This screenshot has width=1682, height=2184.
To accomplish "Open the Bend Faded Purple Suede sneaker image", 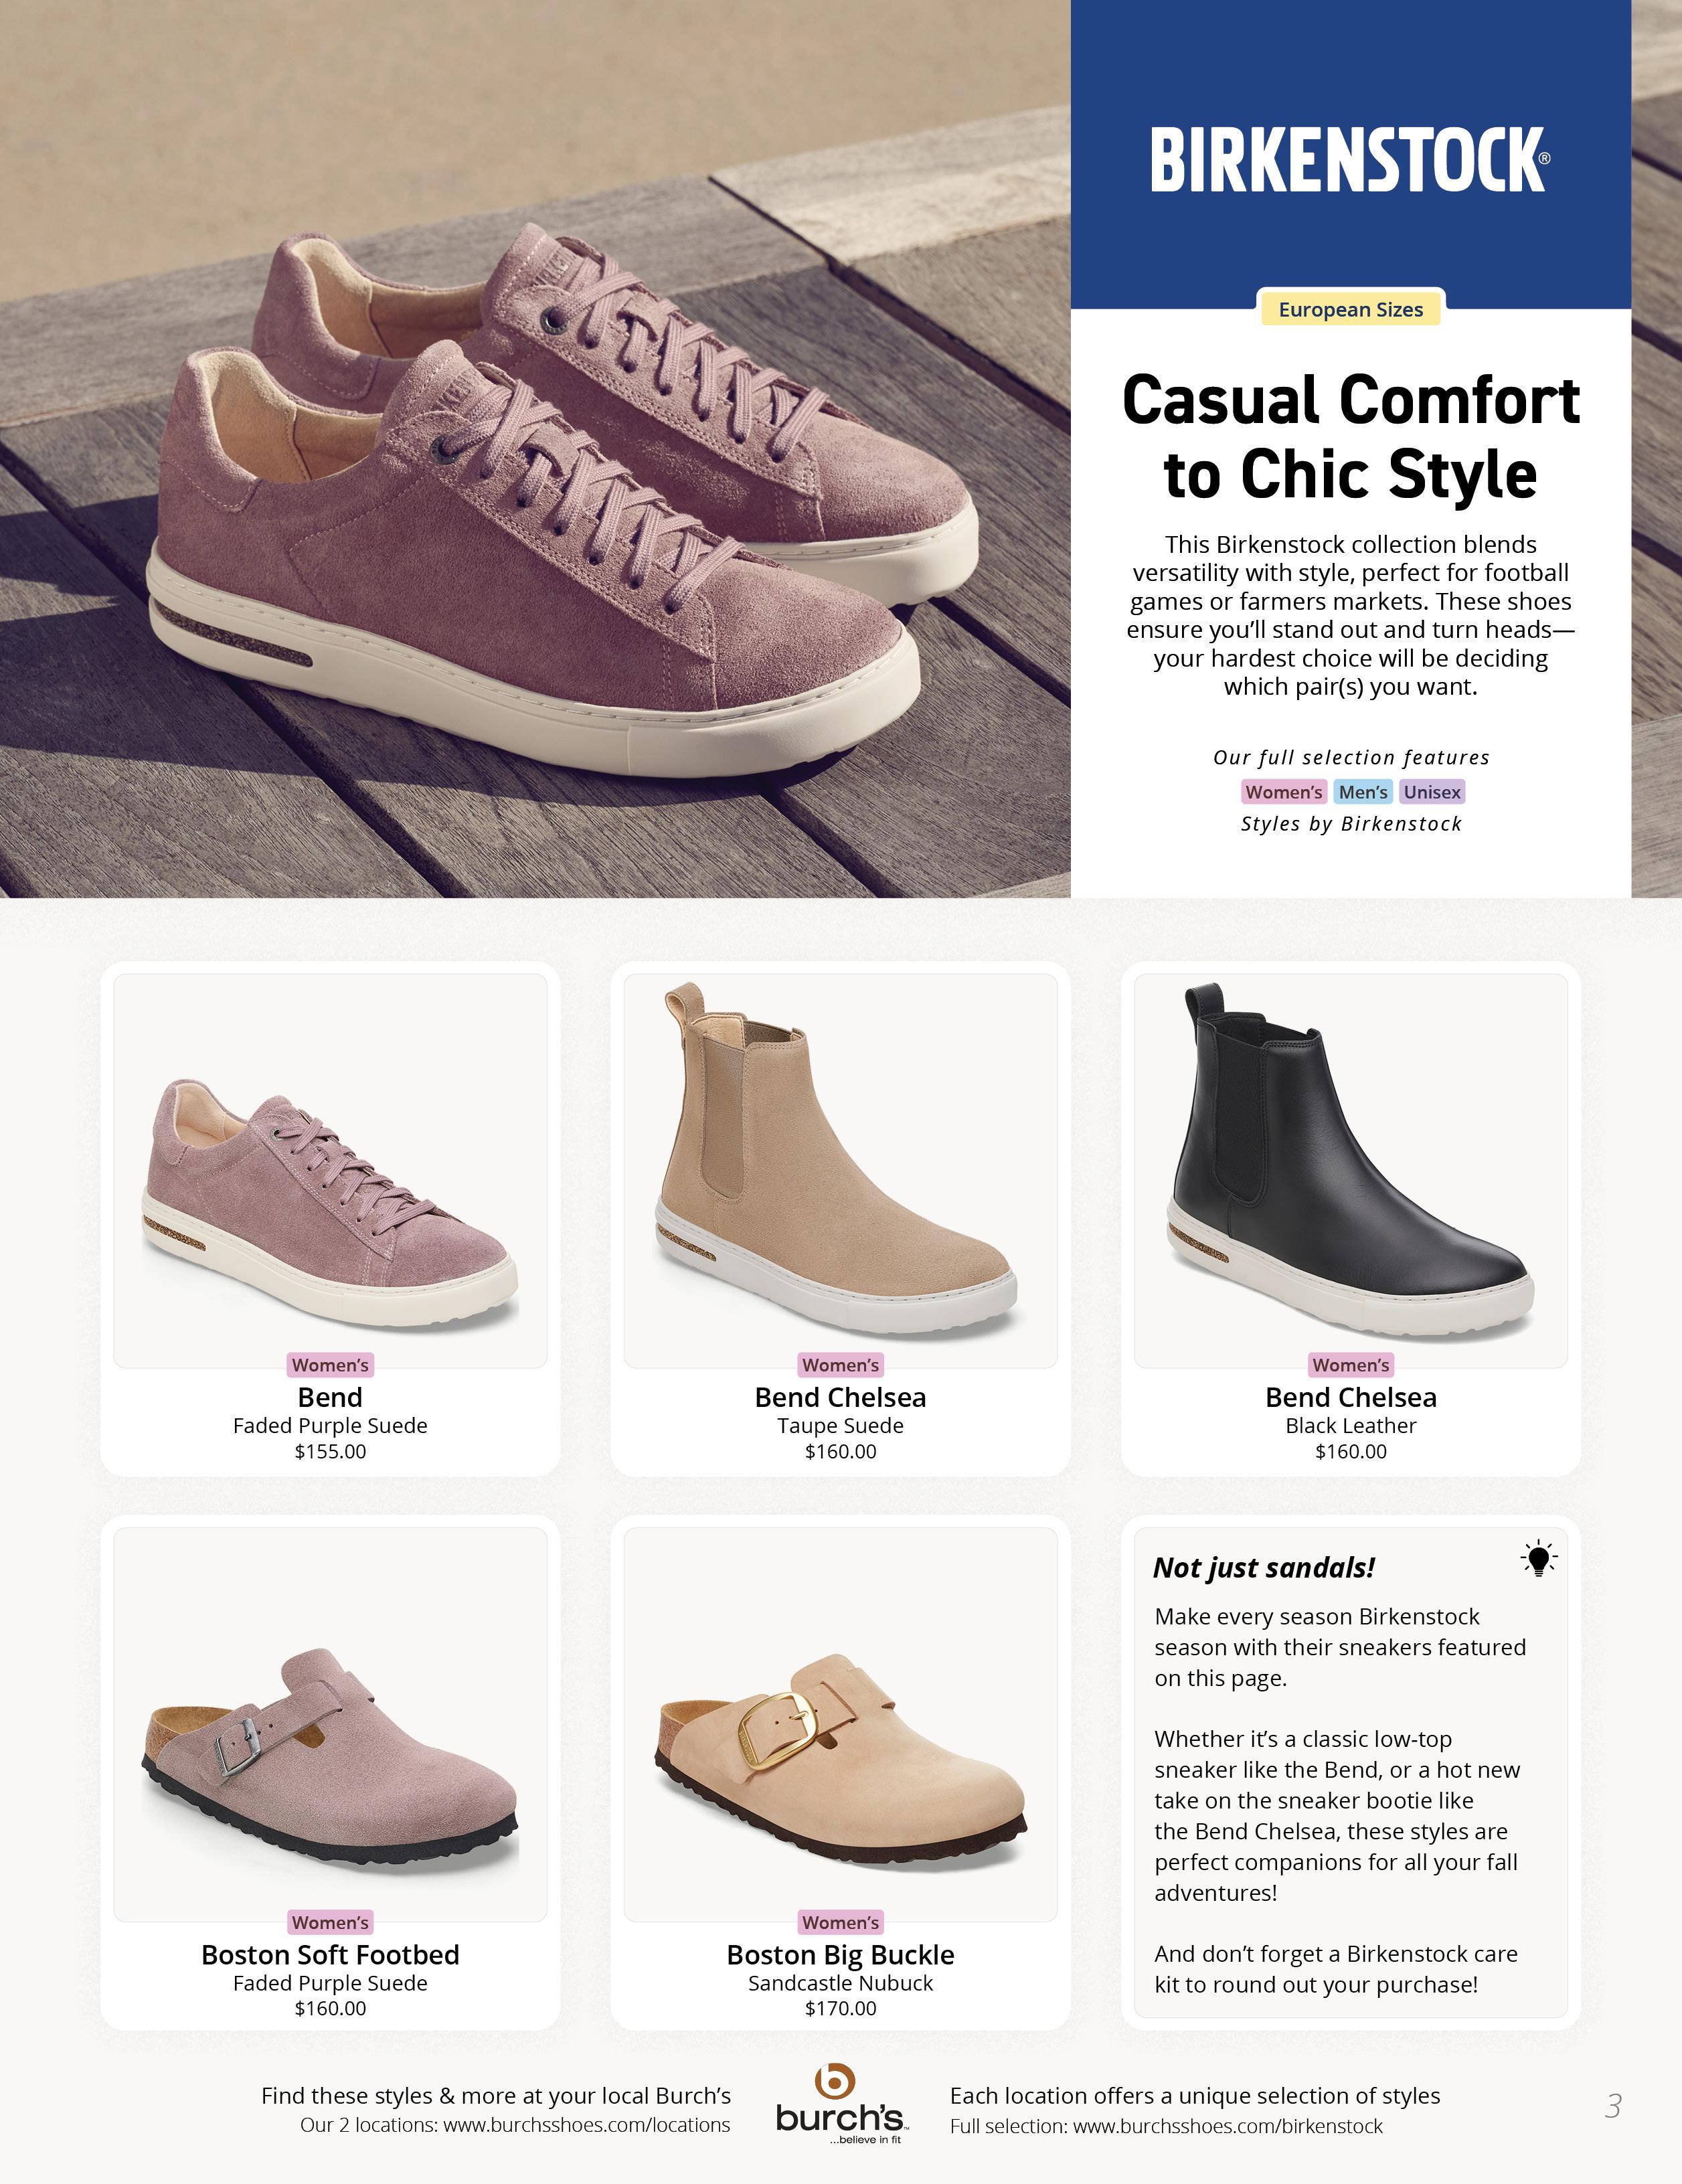I will pos(330,1170).
